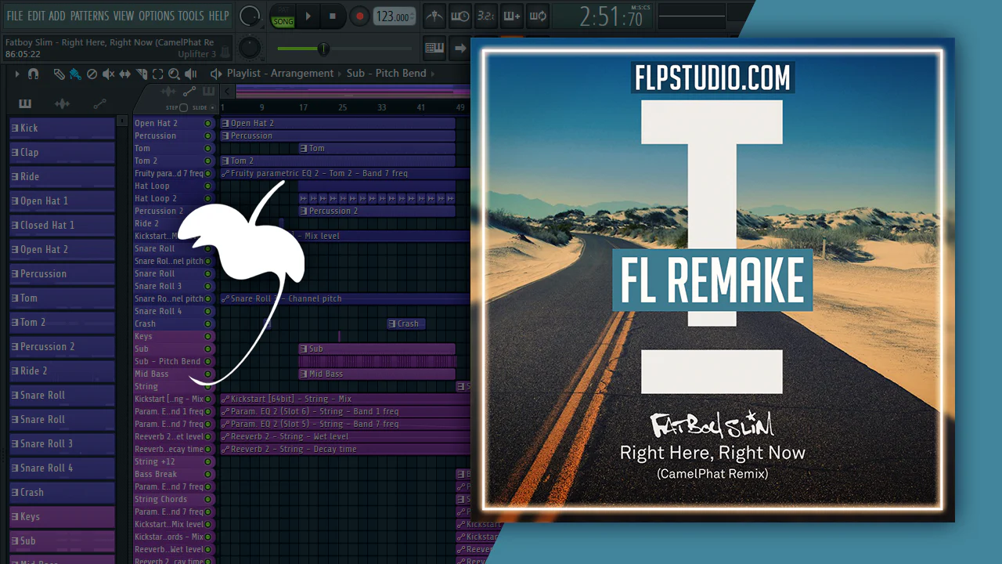1002x564 pixels.
Task: Open the ADD menu
Action: click(x=57, y=16)
